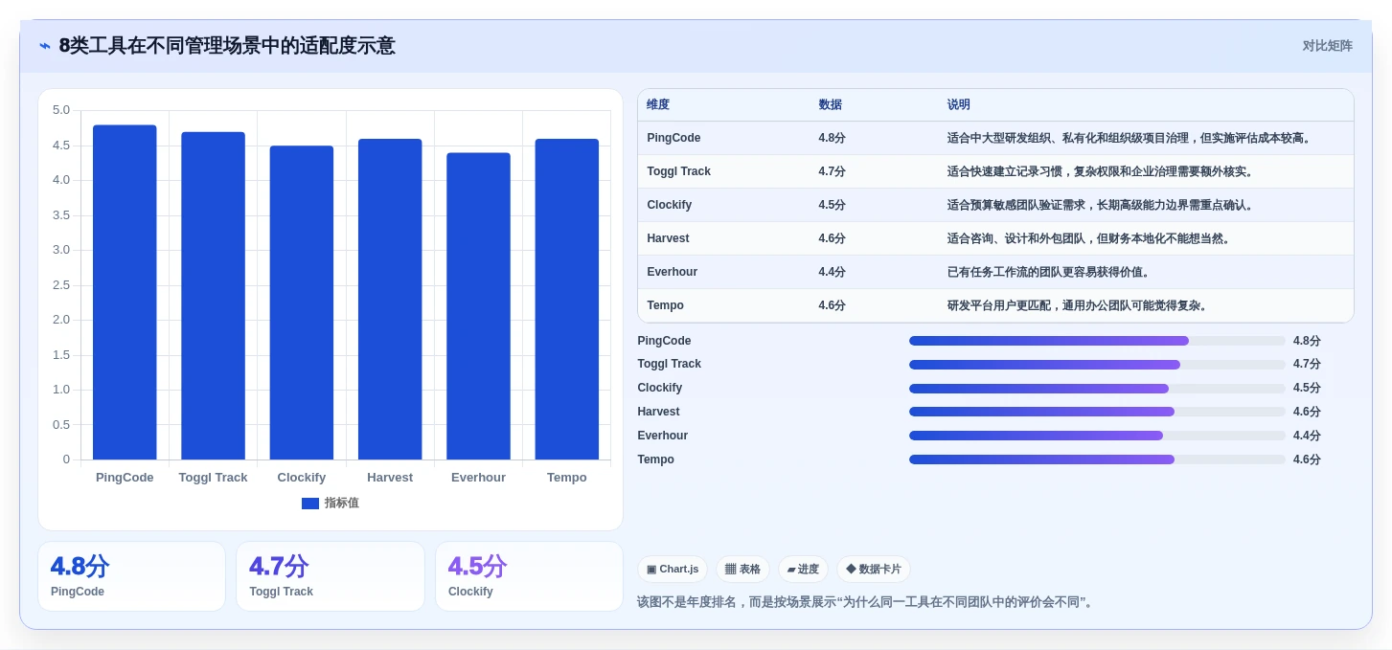Image resolution: width=1392 pixels, height=650 pixels.
Task: Click the Toggl Track cell in the table
Action: (678, 171)
